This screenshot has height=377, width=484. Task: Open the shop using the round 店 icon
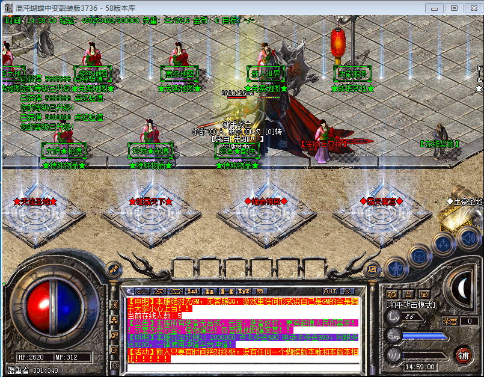coord(373,269)
